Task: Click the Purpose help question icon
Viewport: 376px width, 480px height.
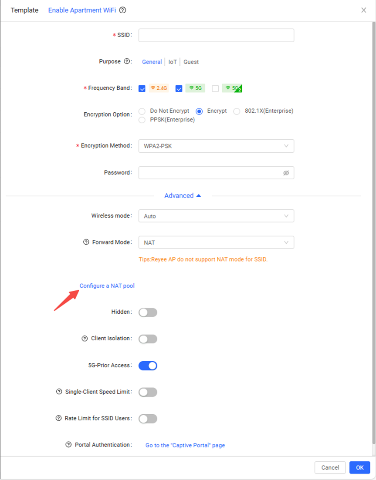Action: (x=127, y=61)
